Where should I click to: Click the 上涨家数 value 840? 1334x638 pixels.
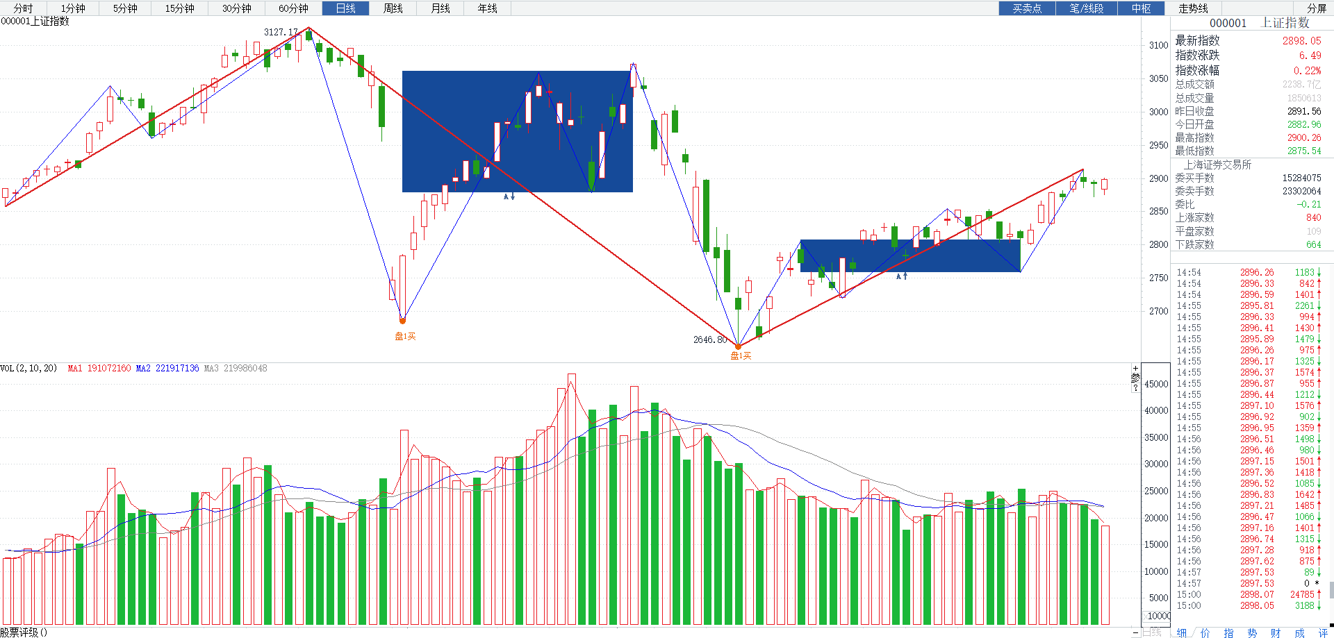pos(1314,217)
